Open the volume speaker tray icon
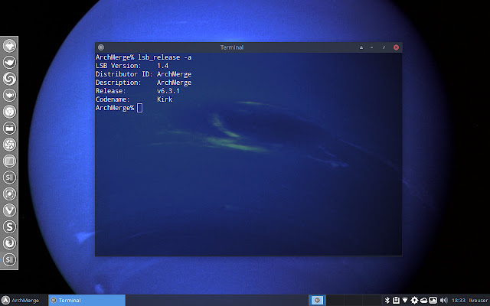 (x=443, y=301)
